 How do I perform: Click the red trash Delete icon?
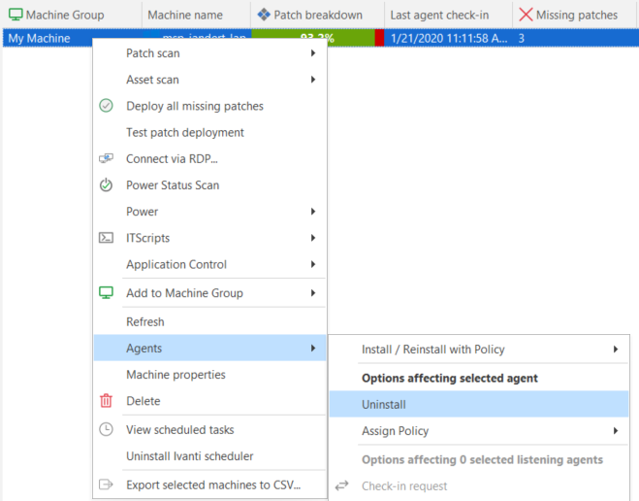[107, 401]
